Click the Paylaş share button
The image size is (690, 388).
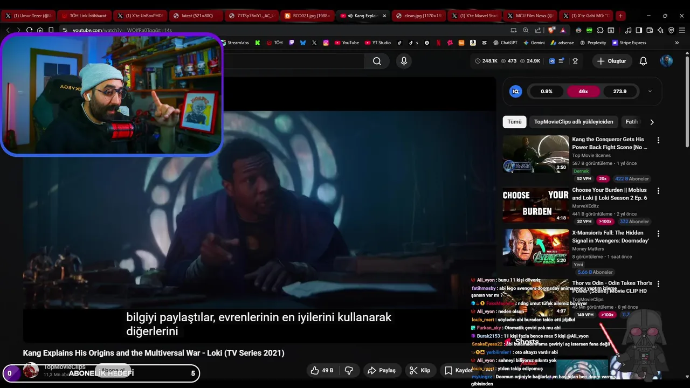coord(382,370)
